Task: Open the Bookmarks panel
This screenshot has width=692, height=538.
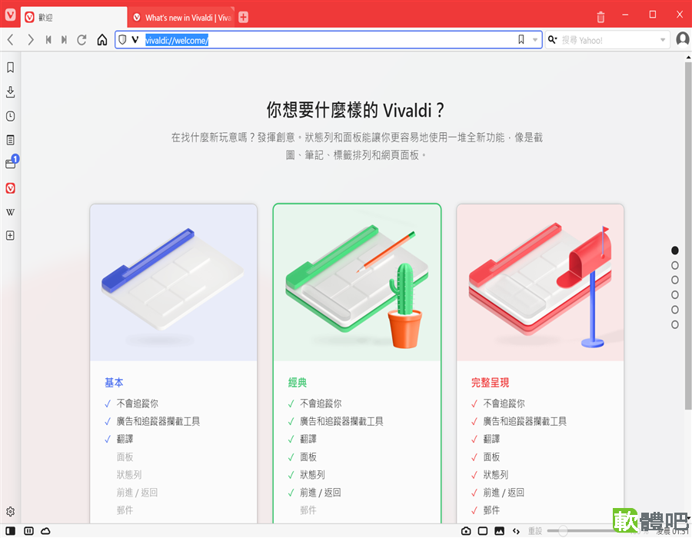Action: pyautogui.click(x=10, y=68)
